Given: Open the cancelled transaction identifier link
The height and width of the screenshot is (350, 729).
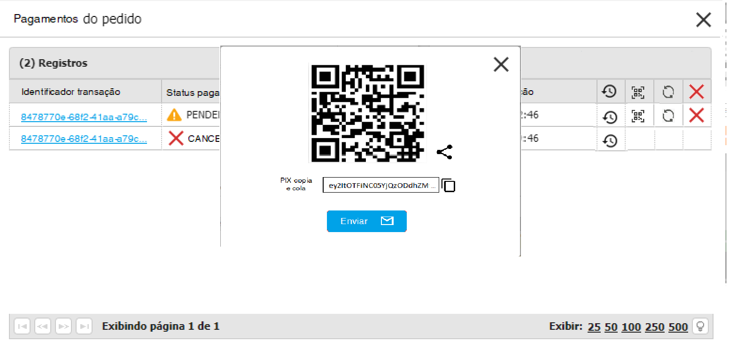Looking at the screenshot, I should 84,139.
